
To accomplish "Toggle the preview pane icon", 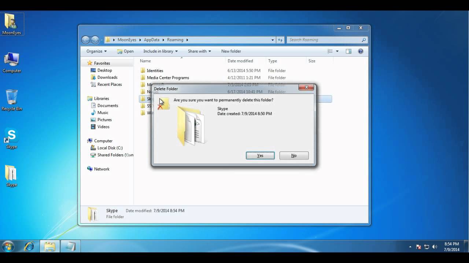I will [348, 51].
